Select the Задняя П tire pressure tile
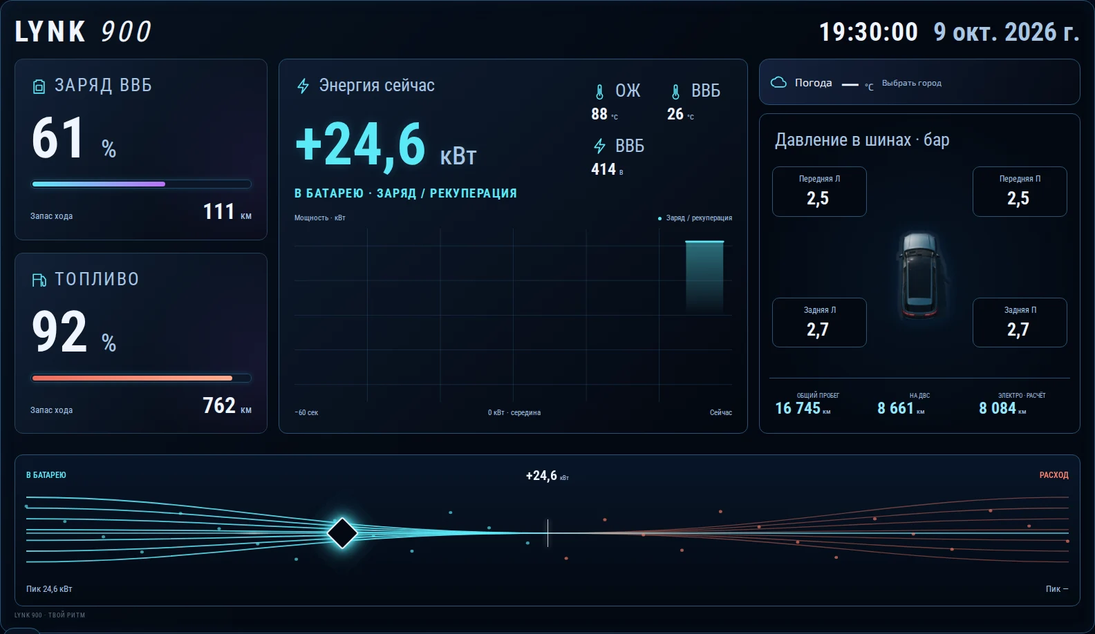Viewport: 1095px width, 634px height. (x=1020, y=323)
